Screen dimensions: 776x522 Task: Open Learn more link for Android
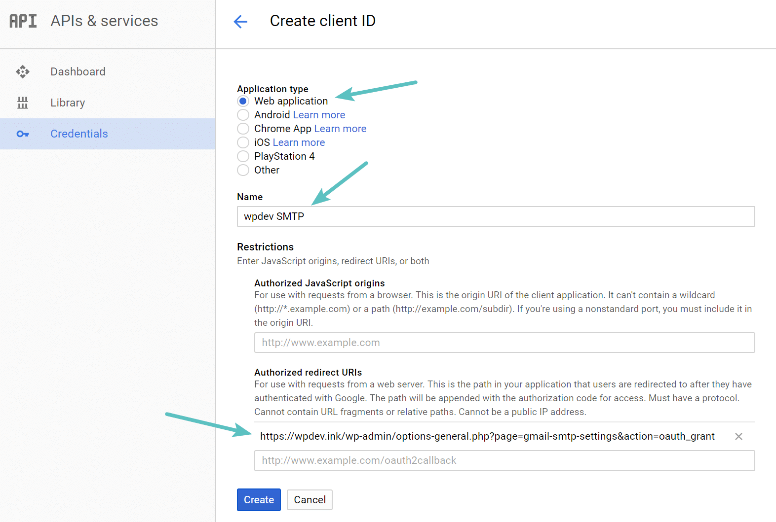tap(319, 115)
